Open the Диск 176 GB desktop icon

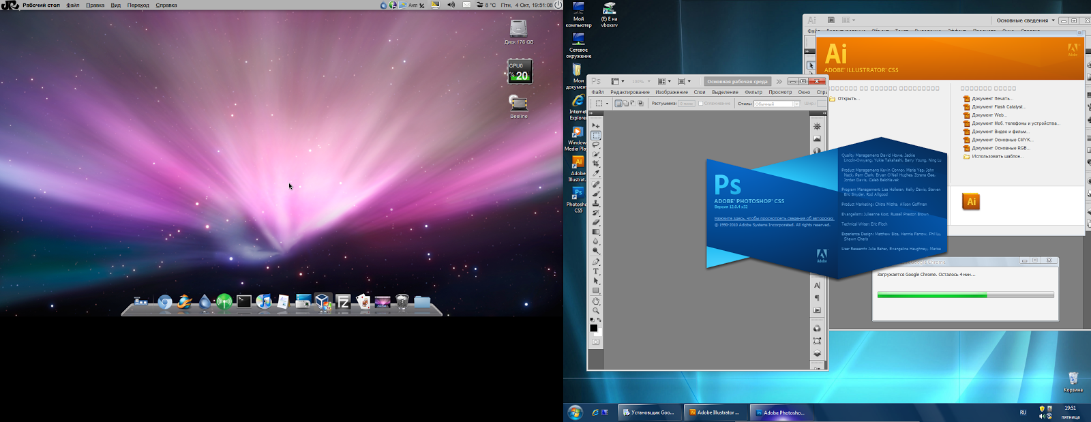tap(519, 31)
